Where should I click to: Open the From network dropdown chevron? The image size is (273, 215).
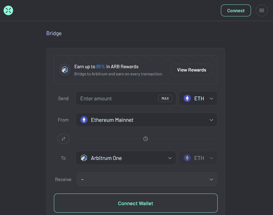point(211,120)
